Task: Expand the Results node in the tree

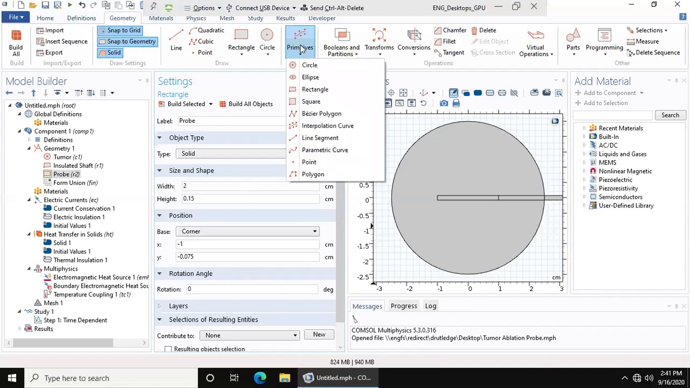Action: (20, 329)
